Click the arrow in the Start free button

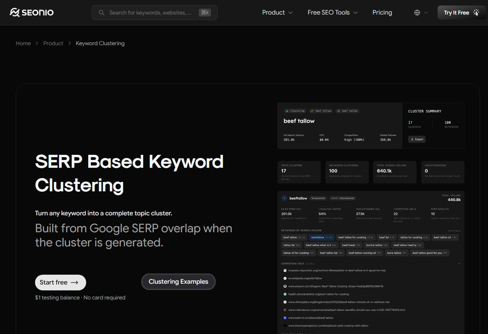74,283
